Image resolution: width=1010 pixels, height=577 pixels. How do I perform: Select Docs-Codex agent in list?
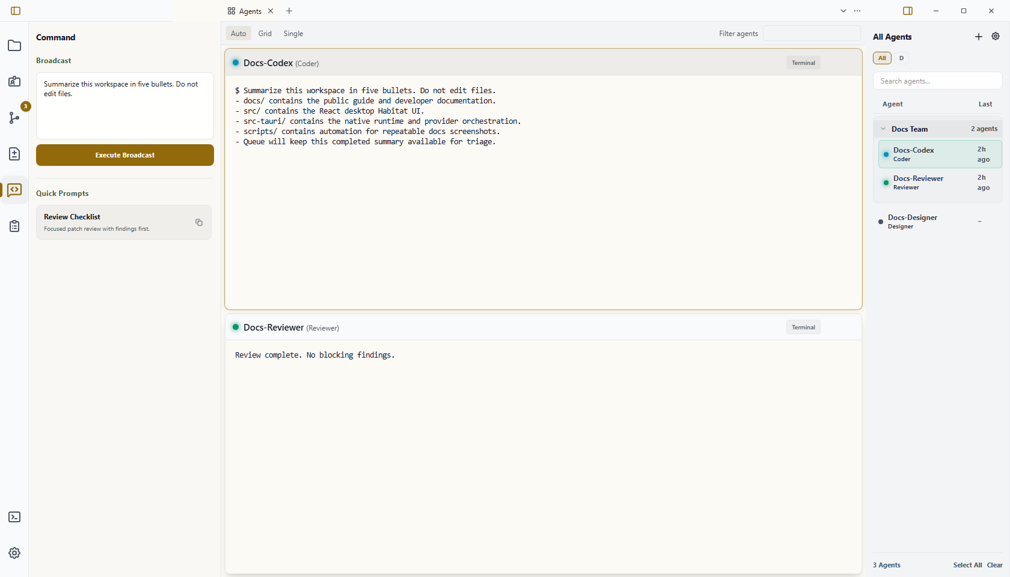(x=940, y=154)
